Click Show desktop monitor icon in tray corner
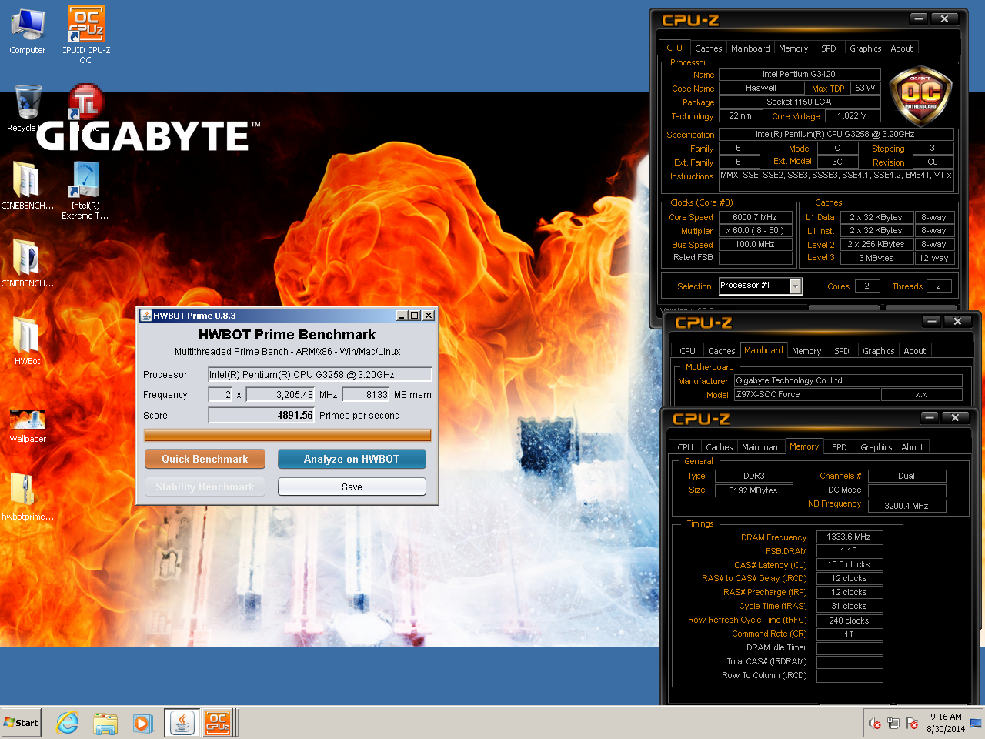 [x=976, y=723]
